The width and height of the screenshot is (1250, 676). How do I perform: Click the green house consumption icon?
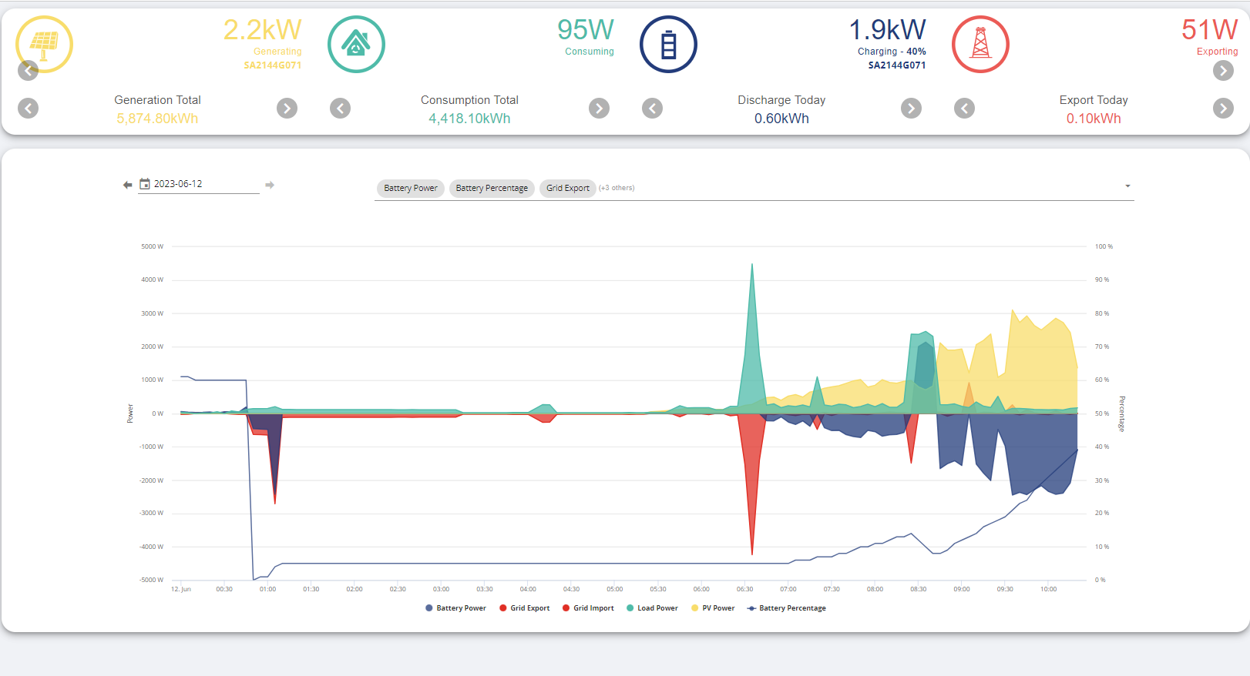coord(356,44)
